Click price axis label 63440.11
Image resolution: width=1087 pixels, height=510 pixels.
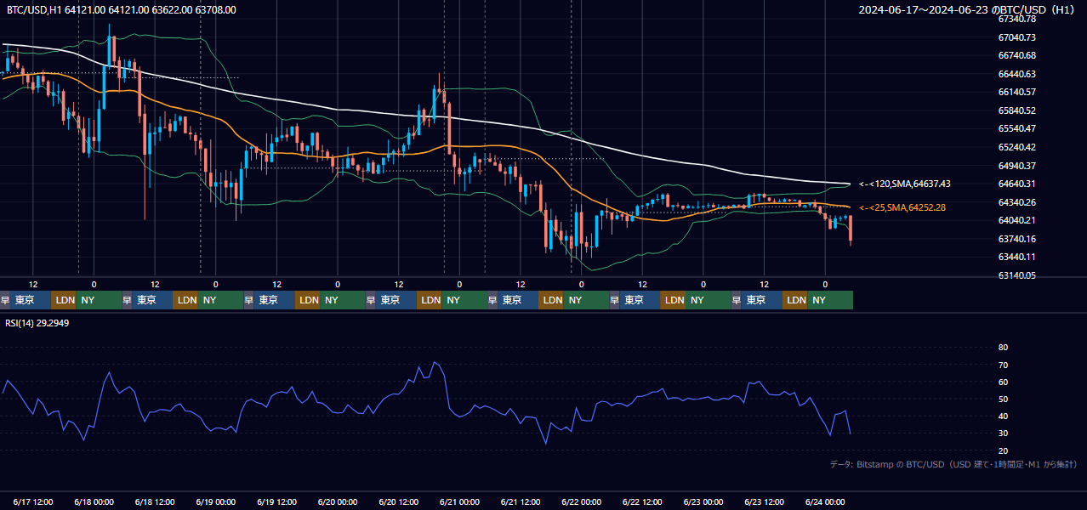pyautogui.click(x=1016, y=257)
